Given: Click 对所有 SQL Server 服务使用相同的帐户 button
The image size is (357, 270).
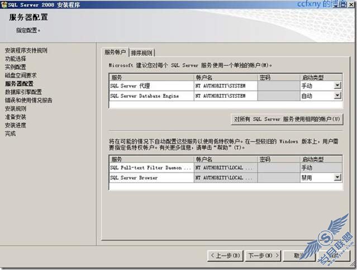Looking at the screenshot, I should 287,119.
